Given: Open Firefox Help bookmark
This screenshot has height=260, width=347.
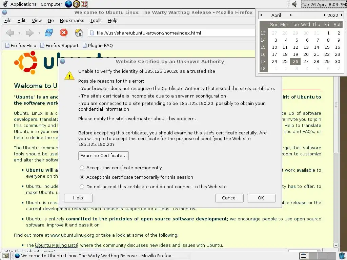Looking at the screenshot, I should point(21,46).
